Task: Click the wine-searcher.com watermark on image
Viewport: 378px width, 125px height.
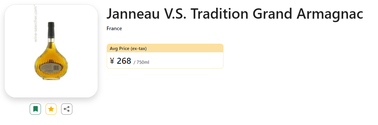Action: tap(36, 24)
